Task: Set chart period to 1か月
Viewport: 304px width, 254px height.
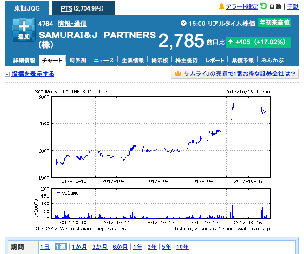Action: [x=79, y=247]
